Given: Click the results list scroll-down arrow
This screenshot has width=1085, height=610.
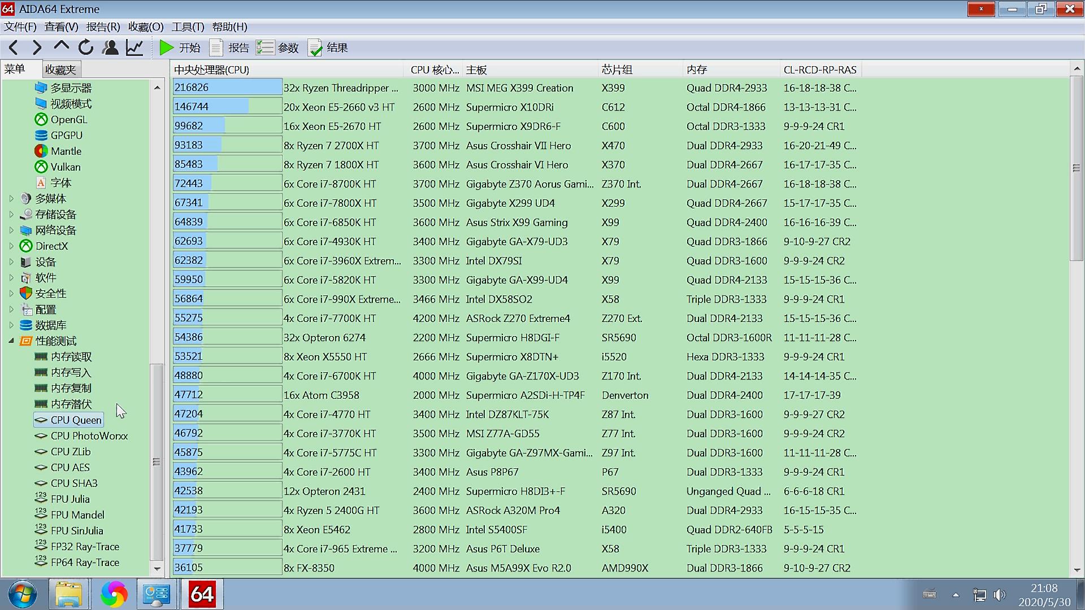Looking at the screenshot, I should coord(1077,570).
